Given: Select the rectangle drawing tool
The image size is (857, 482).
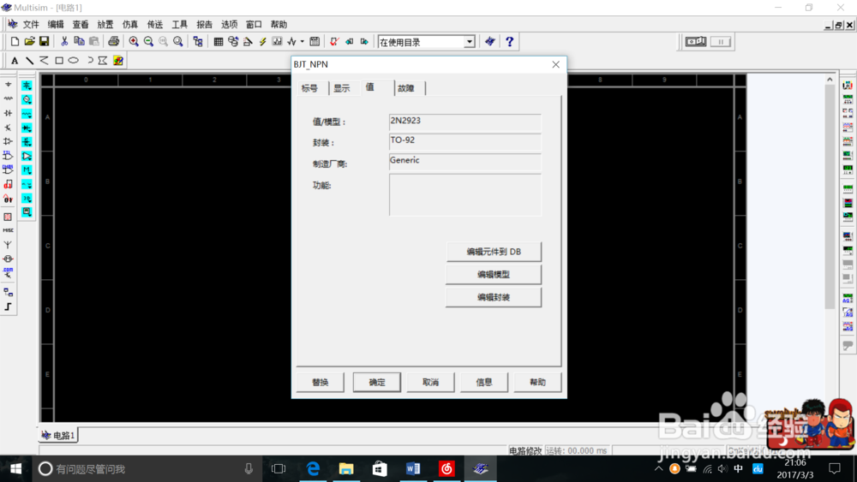Looking at the screenshot, I should click(x=59, y=61).
